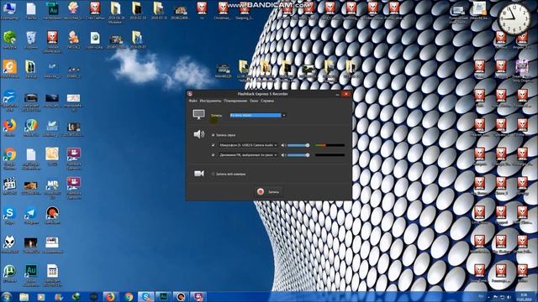Open the media player taskbar icon
This screenshot has height=302, width=538.
point(41,297)
